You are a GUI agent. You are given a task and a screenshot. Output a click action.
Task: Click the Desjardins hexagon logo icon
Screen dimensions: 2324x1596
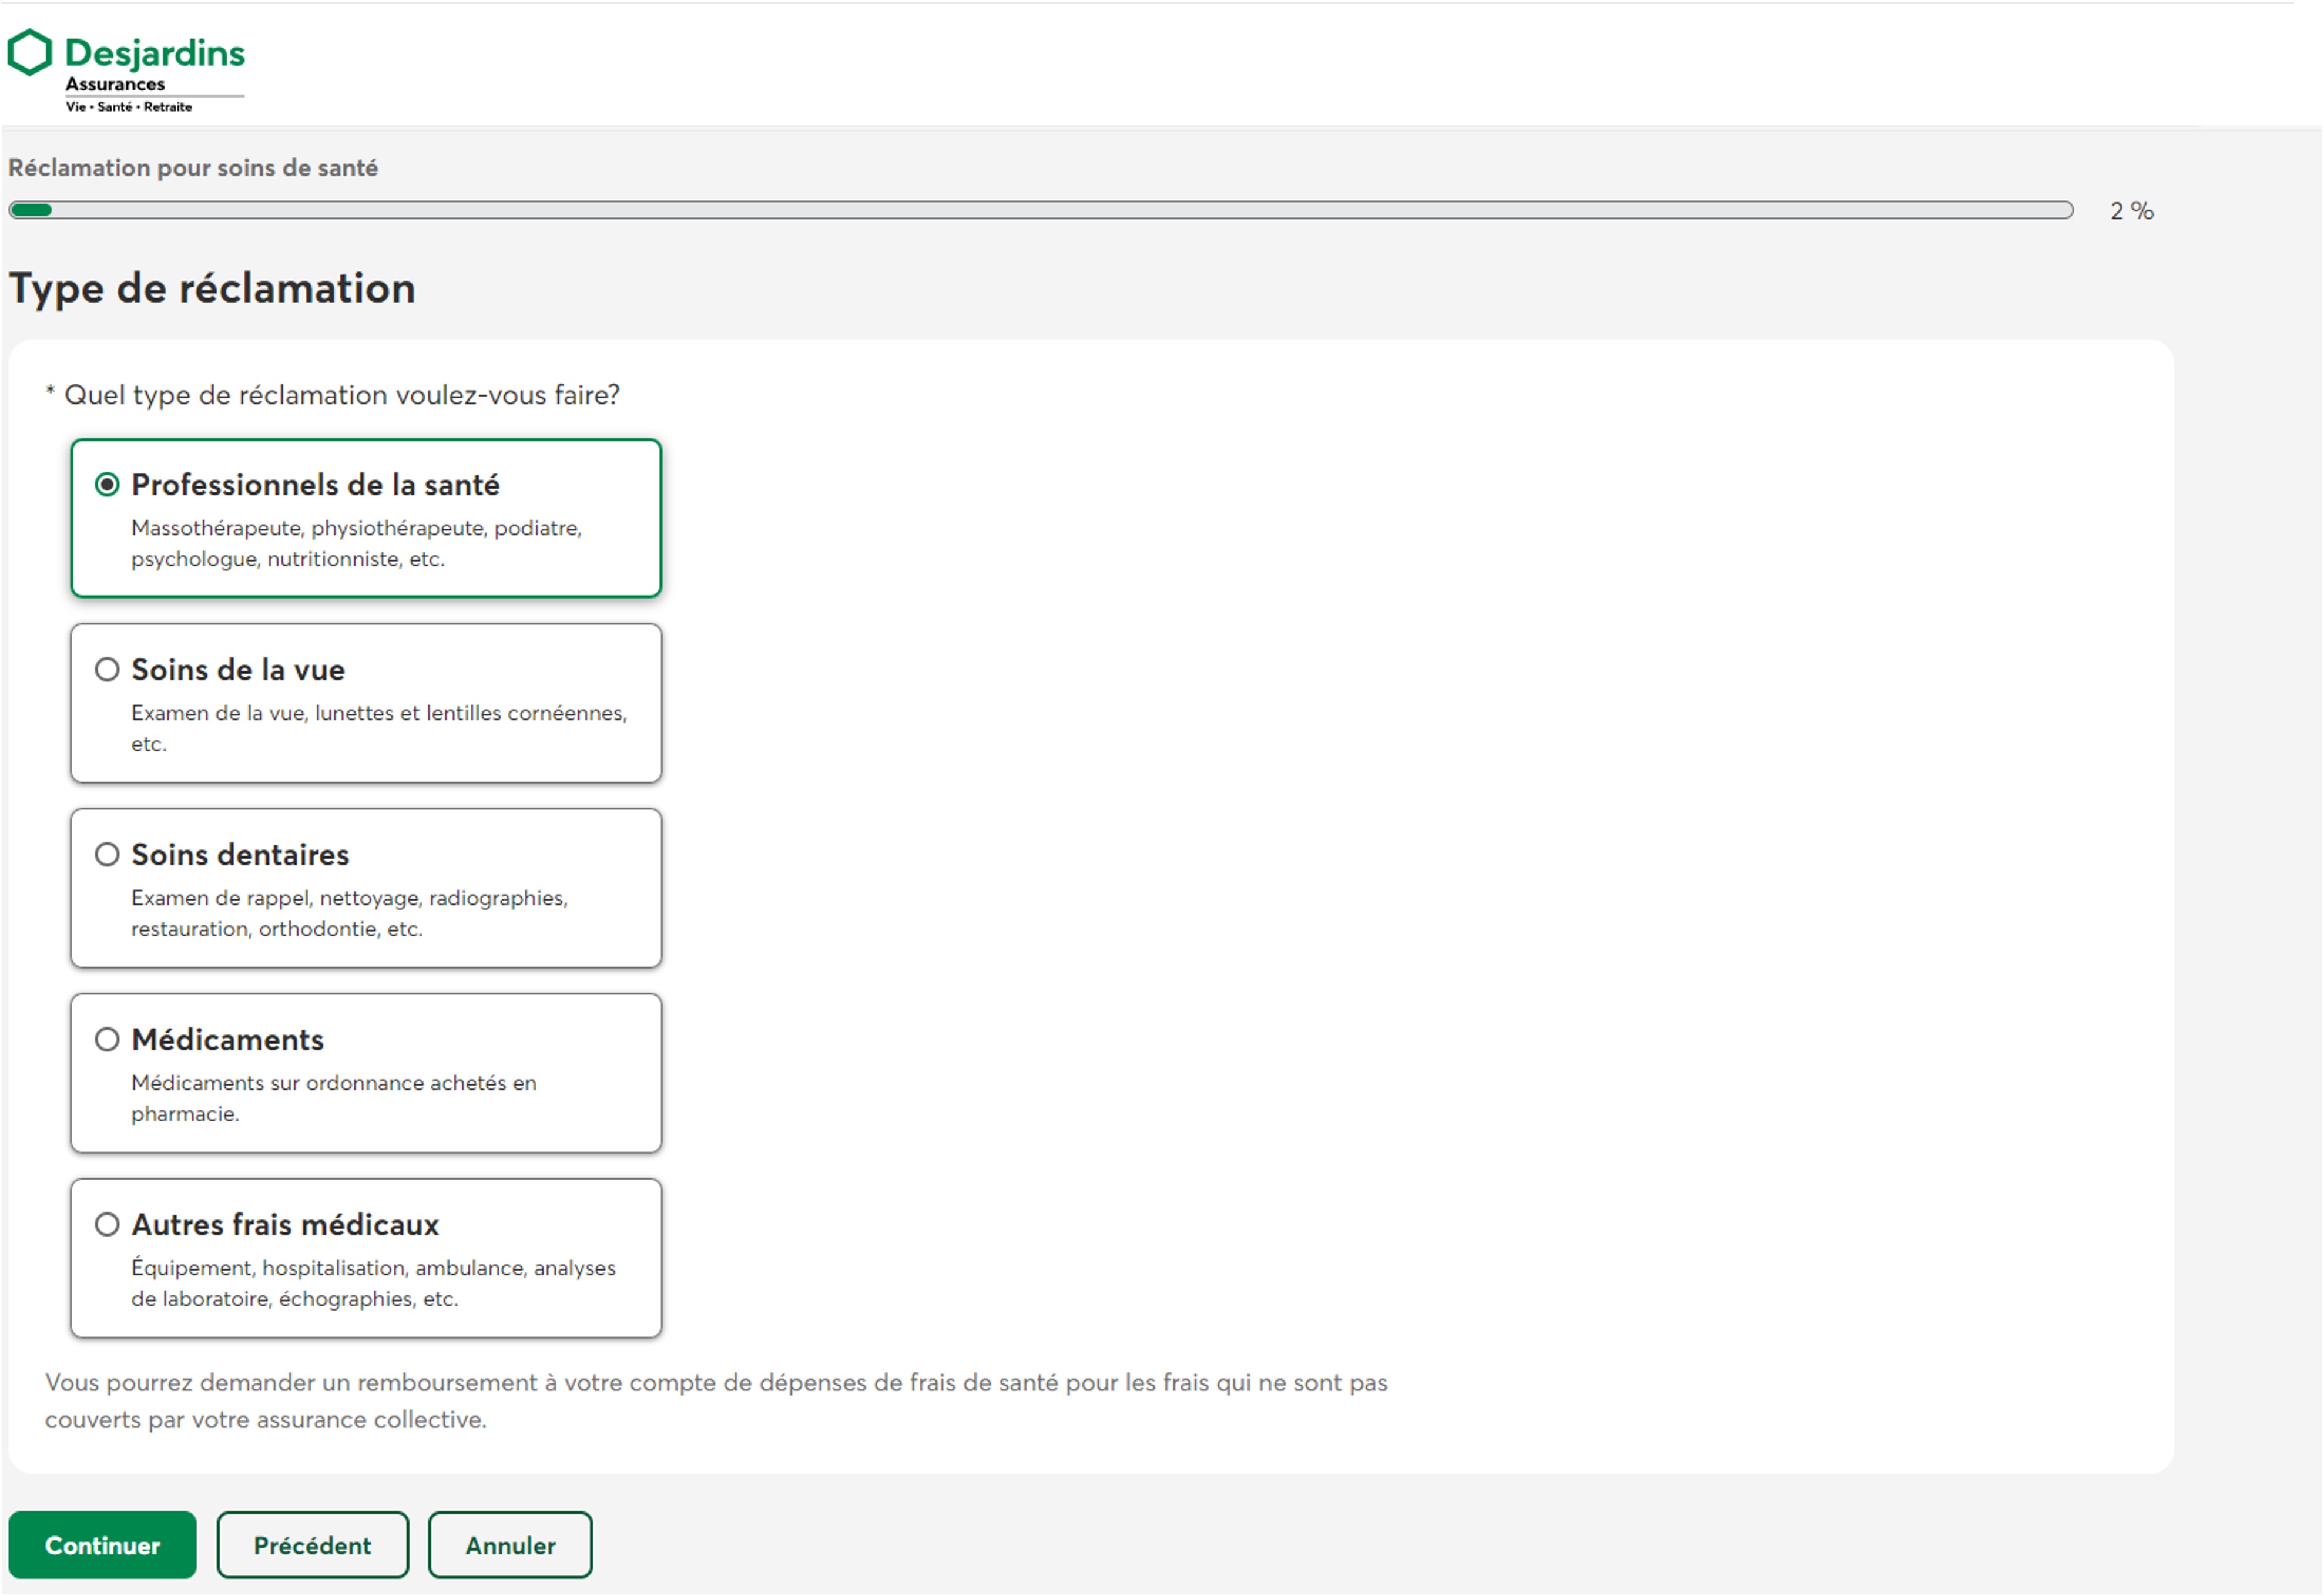point(29,52)
